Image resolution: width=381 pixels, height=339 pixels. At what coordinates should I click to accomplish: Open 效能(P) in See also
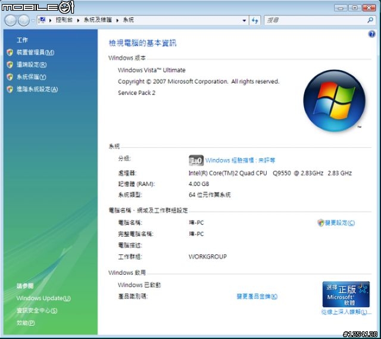(x=26, y=323)
